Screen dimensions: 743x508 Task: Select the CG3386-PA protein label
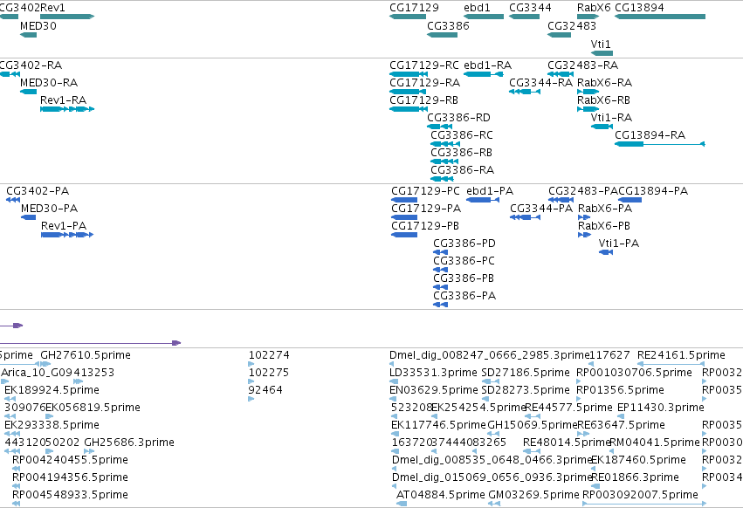(x=464, y=296)
